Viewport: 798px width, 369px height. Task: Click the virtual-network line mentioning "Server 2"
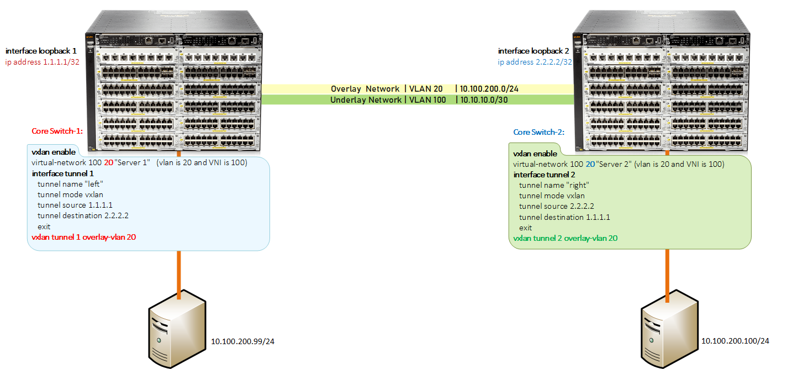click(x=619, y=164)
